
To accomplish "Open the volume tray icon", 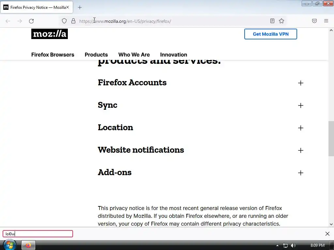I will click(293, 245).
